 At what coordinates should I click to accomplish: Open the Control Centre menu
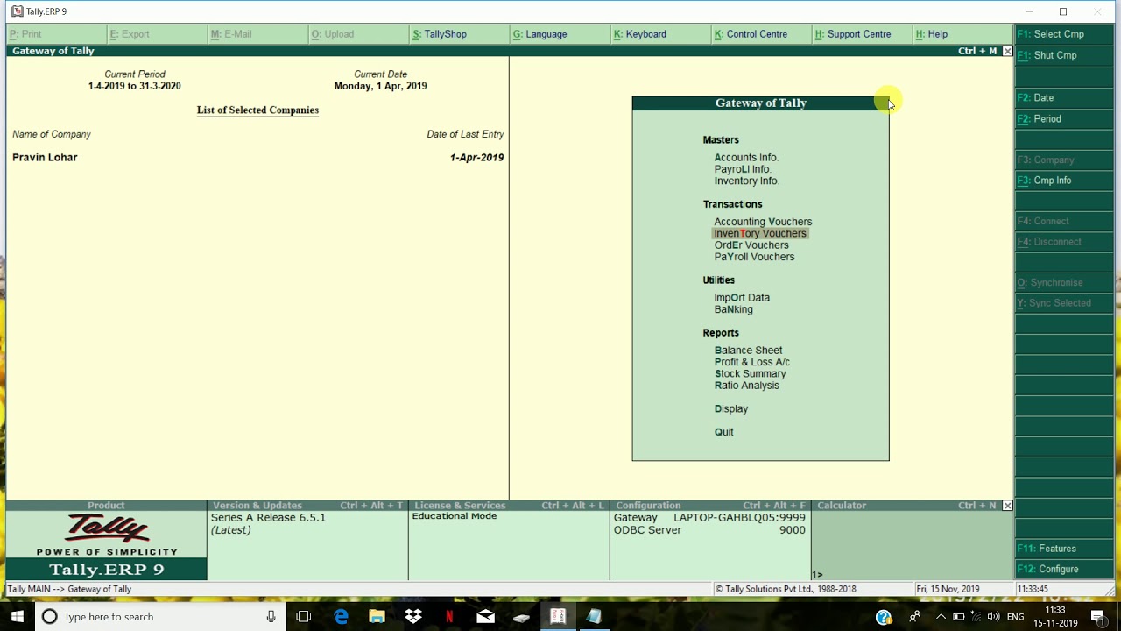tap(751, 34)
